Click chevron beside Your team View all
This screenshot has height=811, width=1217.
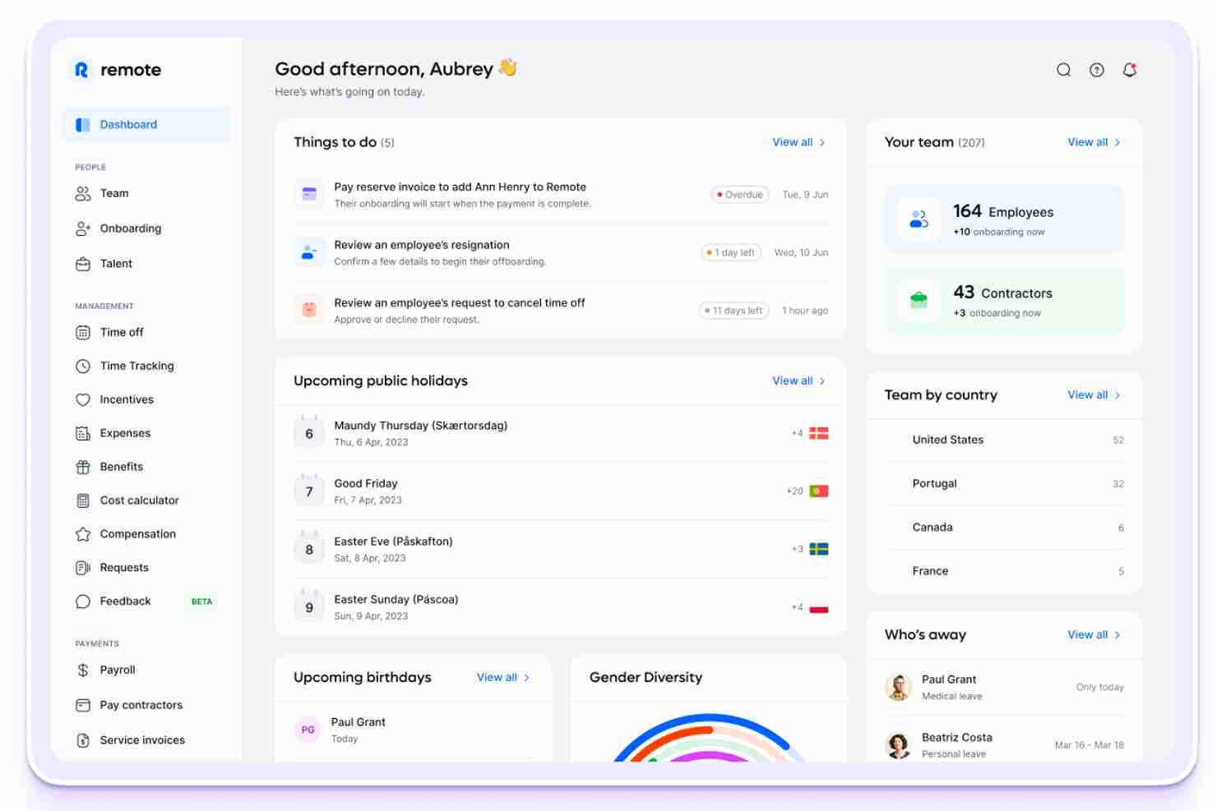coord(1118,142)
